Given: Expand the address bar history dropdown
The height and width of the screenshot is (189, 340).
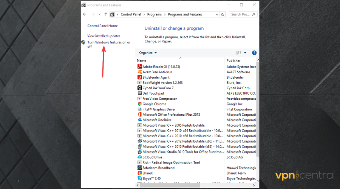Looking at the screenshot, I should 217,14.
